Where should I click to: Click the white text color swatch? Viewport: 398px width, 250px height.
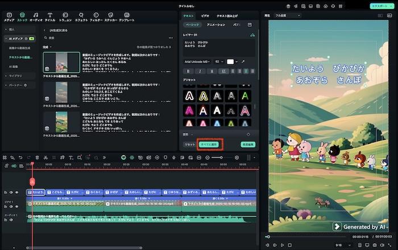point(230,61)
